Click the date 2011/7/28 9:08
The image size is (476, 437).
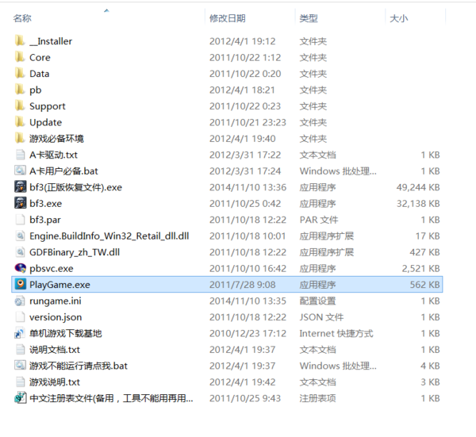coord(243,285)
